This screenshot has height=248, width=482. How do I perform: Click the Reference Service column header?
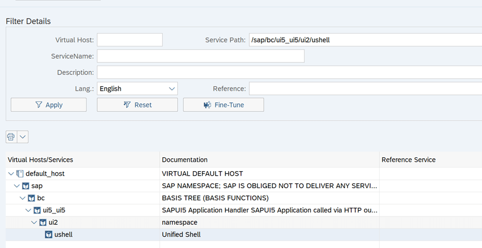pos(431,160)
